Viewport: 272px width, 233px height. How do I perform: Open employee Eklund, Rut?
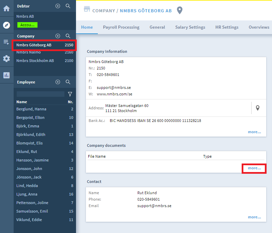(45, 152)
